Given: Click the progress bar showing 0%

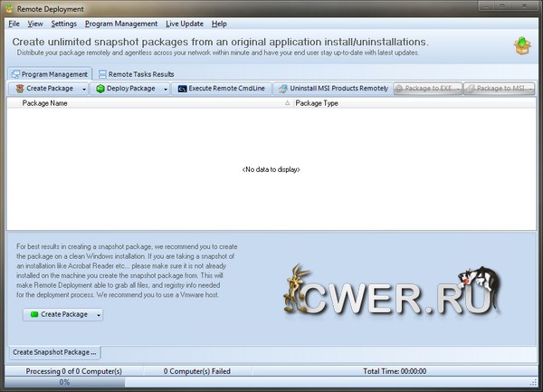Looking at the screenshot, I should [x=65, y=383].
